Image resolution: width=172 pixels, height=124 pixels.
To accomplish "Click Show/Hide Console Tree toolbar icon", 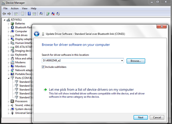I will click(x=16, y=14).
